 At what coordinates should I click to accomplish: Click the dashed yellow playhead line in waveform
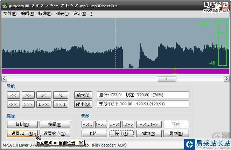pyautogui.click(x=115, y=43)
